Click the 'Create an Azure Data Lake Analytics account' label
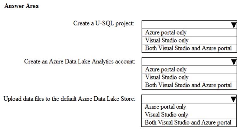 tap(80, 62)
